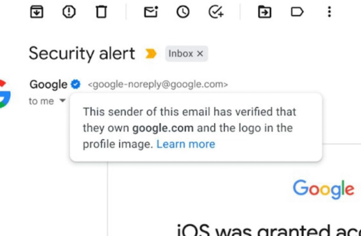Image resolution: width=361 pixels, height=236 pixels.
Task: Report the email as spam
Action: click(x=69, y=12)
